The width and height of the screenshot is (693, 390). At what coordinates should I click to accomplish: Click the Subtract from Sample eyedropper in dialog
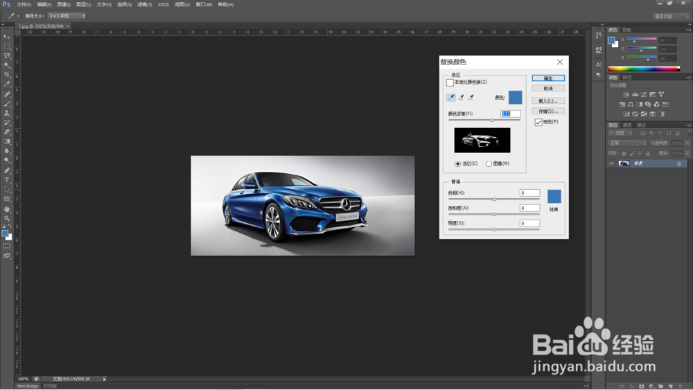coord(471,97)
